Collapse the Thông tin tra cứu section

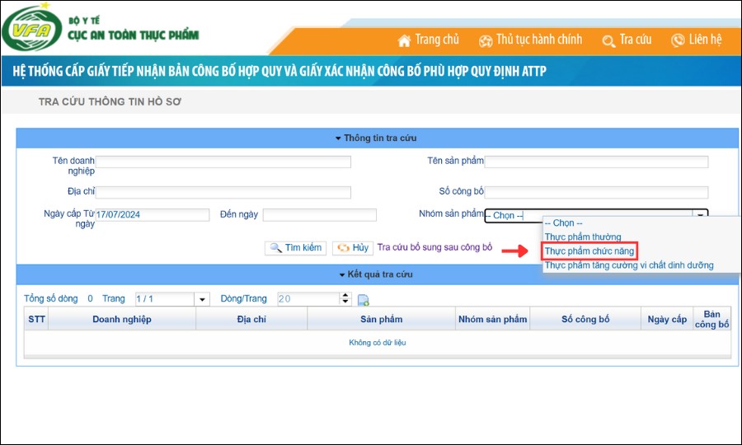click(x=377, y=138)
